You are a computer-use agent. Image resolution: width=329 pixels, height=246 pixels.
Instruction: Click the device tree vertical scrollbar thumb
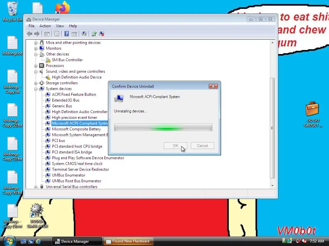point(272,128)
